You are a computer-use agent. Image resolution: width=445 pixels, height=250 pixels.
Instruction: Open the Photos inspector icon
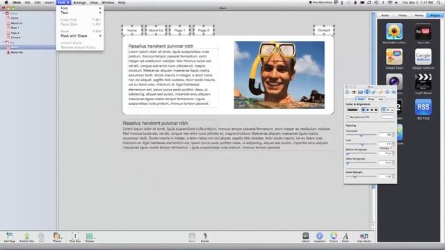[x=360, y=92]
